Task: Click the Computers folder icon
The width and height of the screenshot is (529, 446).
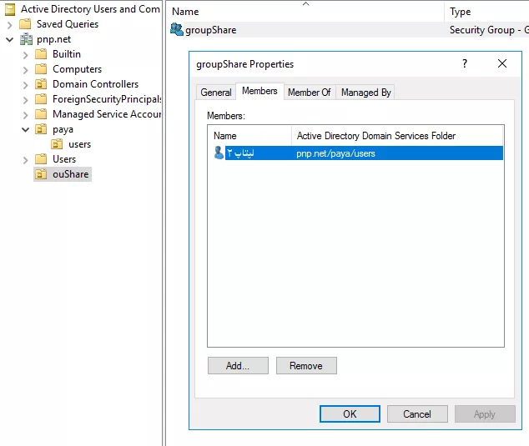Action: [41, 69]
